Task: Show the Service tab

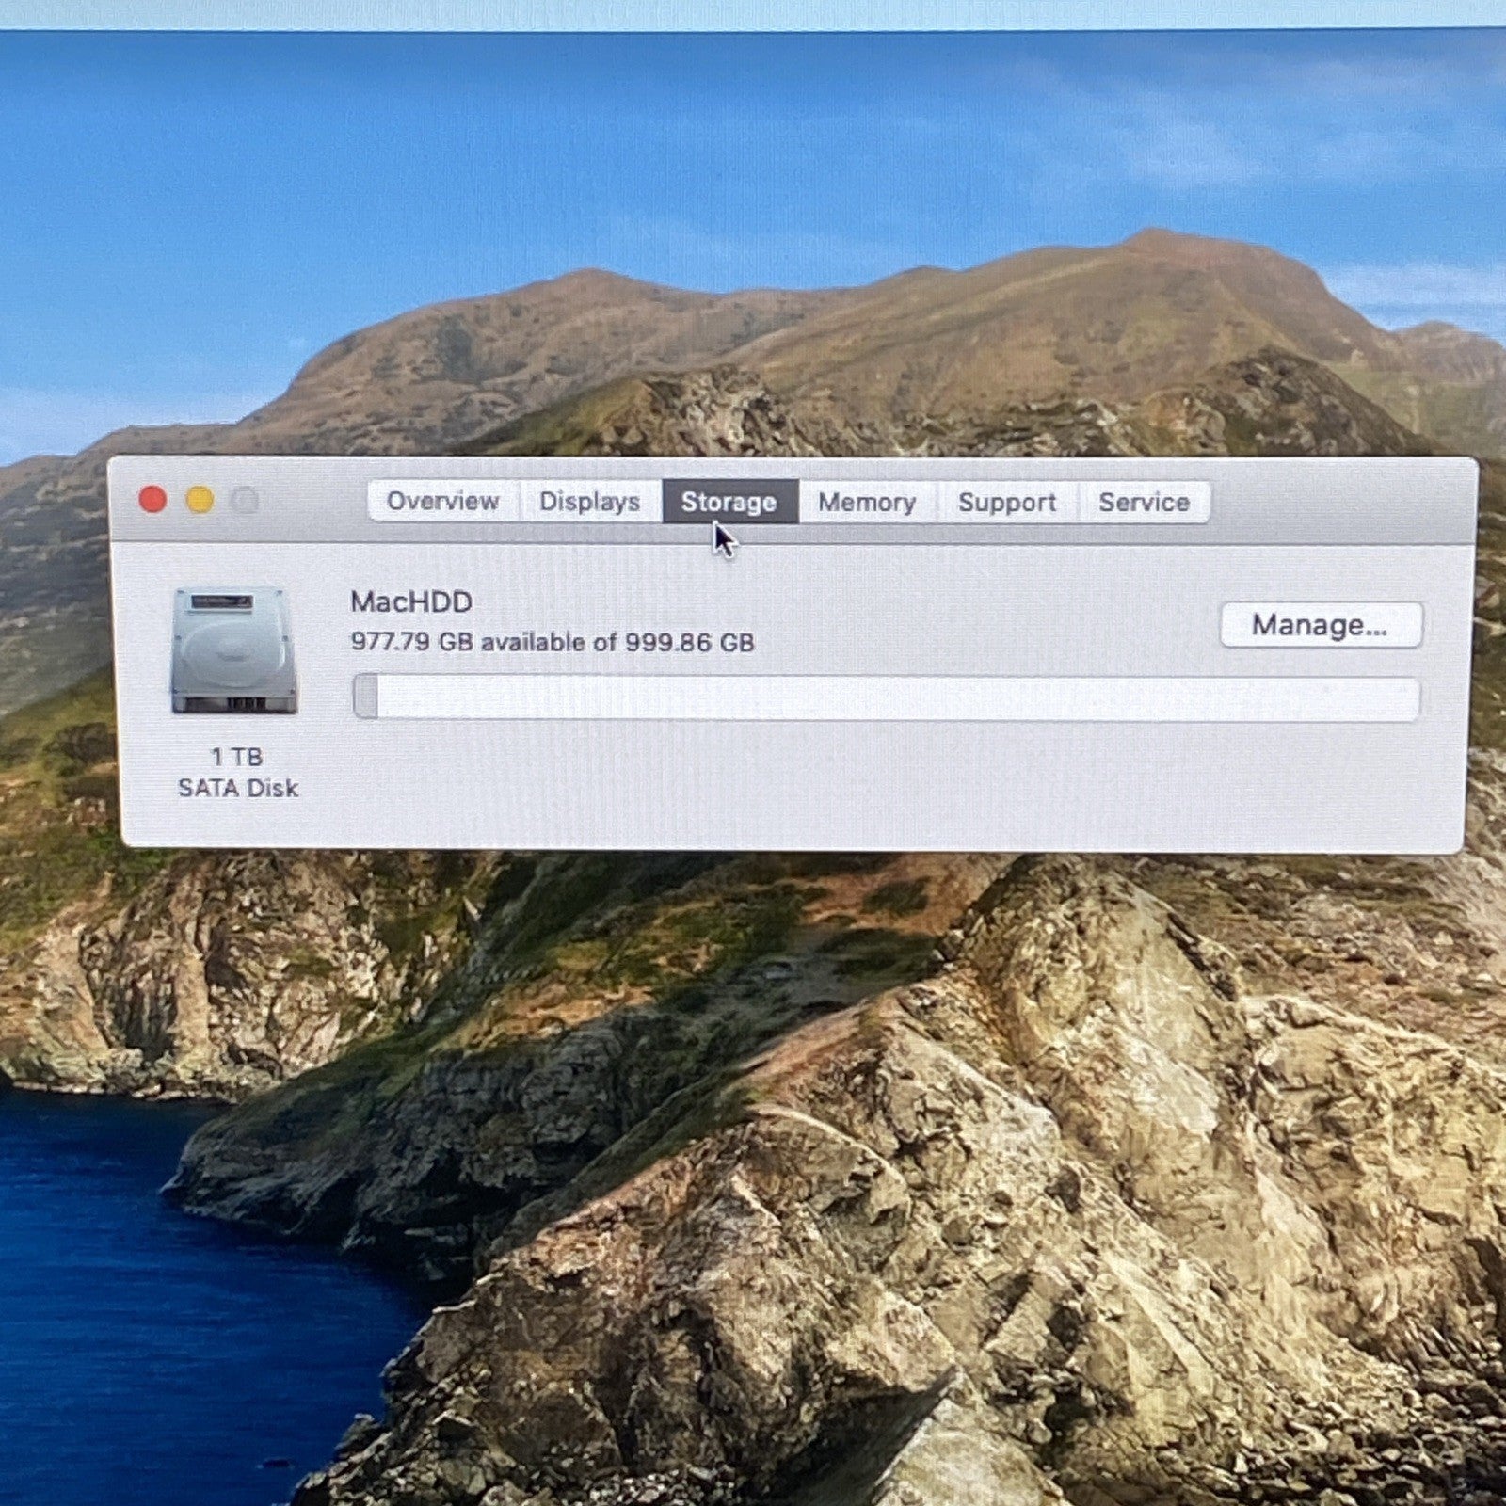Action: click(x=1144, y=502)
